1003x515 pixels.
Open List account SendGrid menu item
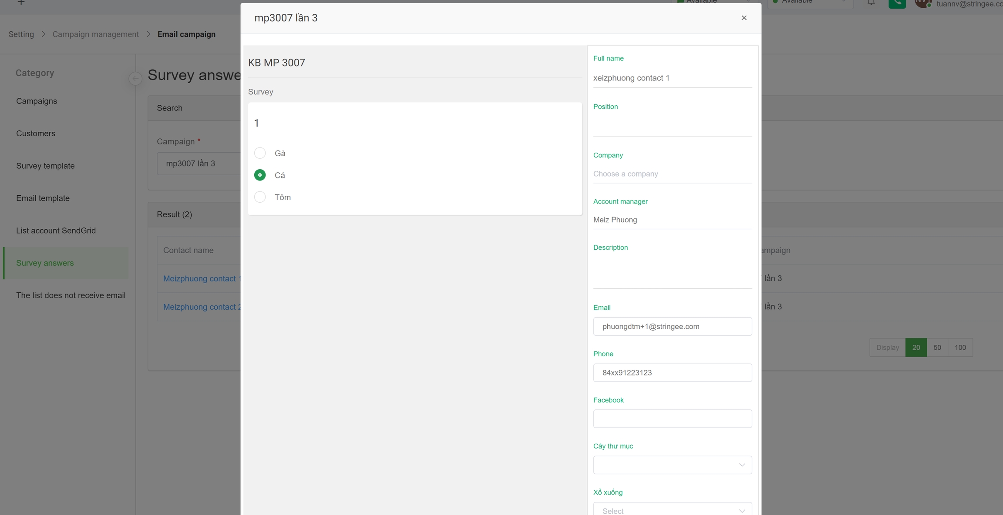56,231
